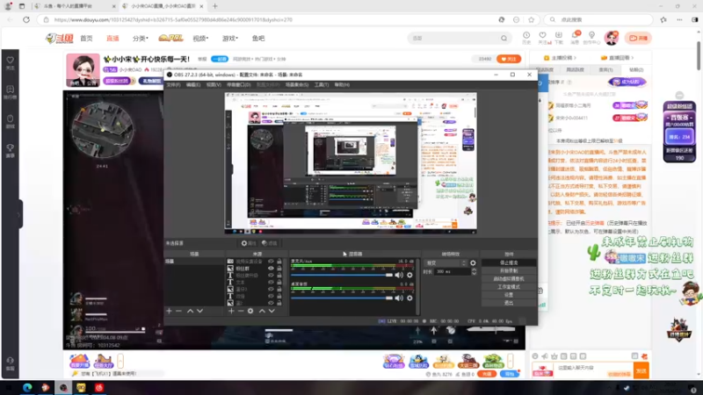Add page to browser favorites star
The height and width of the screenshot is (395, 703).
click(532, 19)
